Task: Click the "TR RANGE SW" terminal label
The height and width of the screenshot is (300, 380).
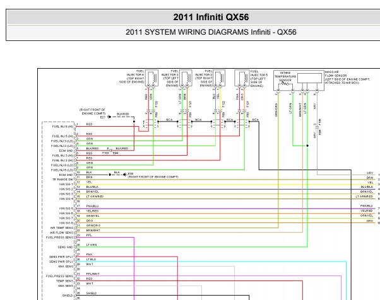Action: 62,180
